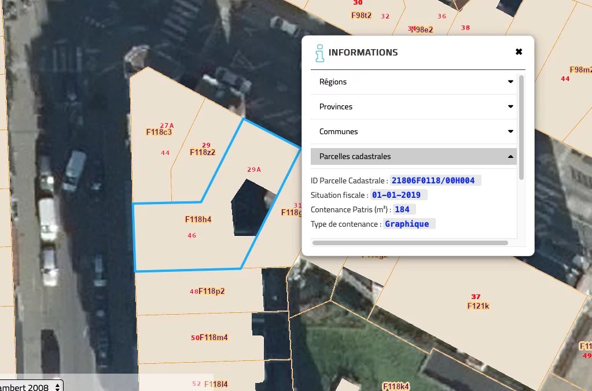Click the popup's horizontal scrollbar
Viewport: 592px width, 391px height.
tap(410, 243)
